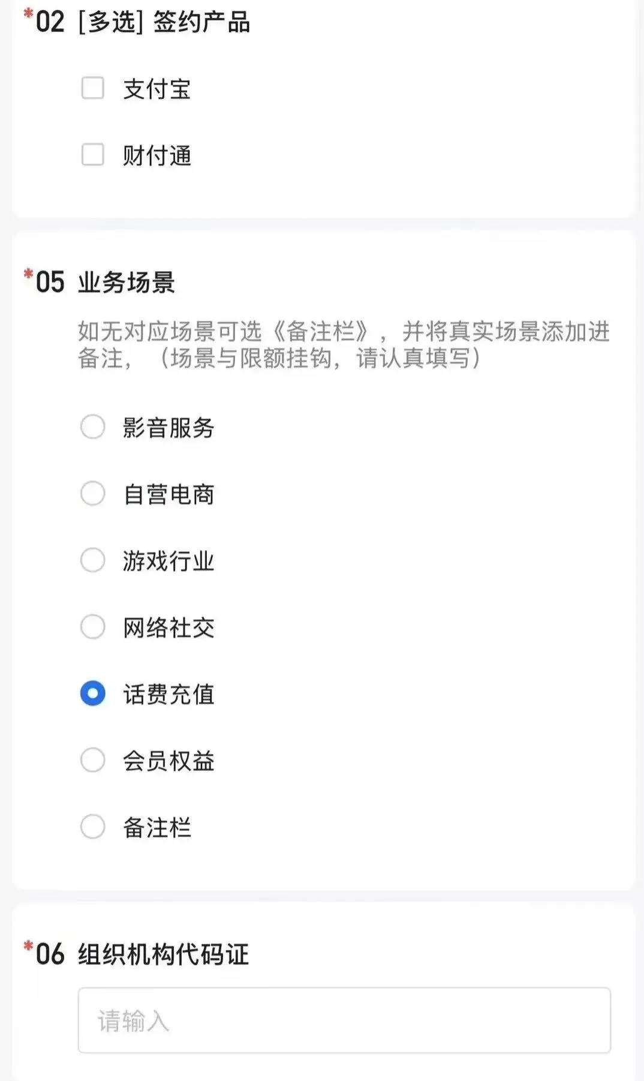Click the 自营电商 option label text

click(168, 495)
